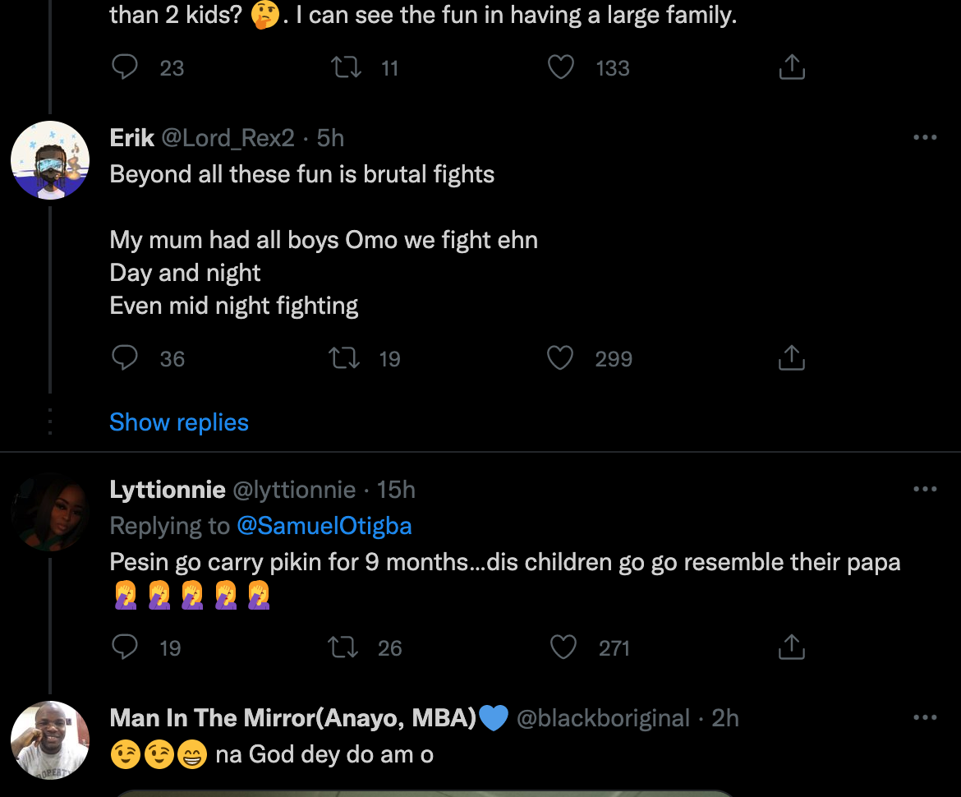961x797 pixels.
Task: Open more options on Erik's tweet
Action: coord(925,138)
